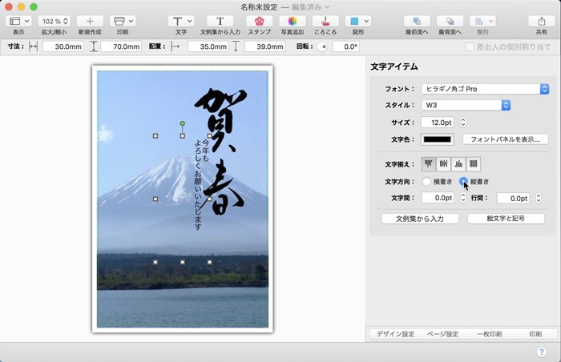Send object to back with 最背面へ
This screenshot has height=362, width=561.
coord(450,21)
